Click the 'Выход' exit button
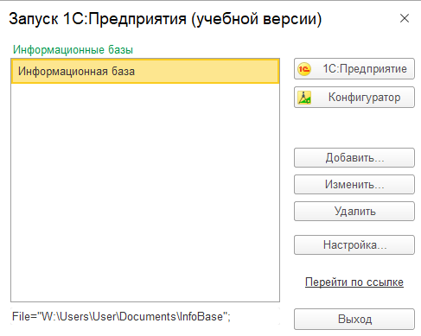Viewport: 421px width, 336px height. [x=354, y=320]
